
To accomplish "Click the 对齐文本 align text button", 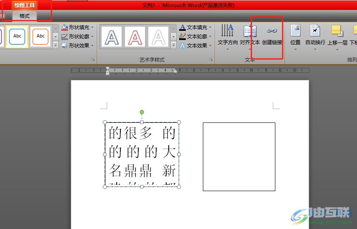I will (250, 37).
